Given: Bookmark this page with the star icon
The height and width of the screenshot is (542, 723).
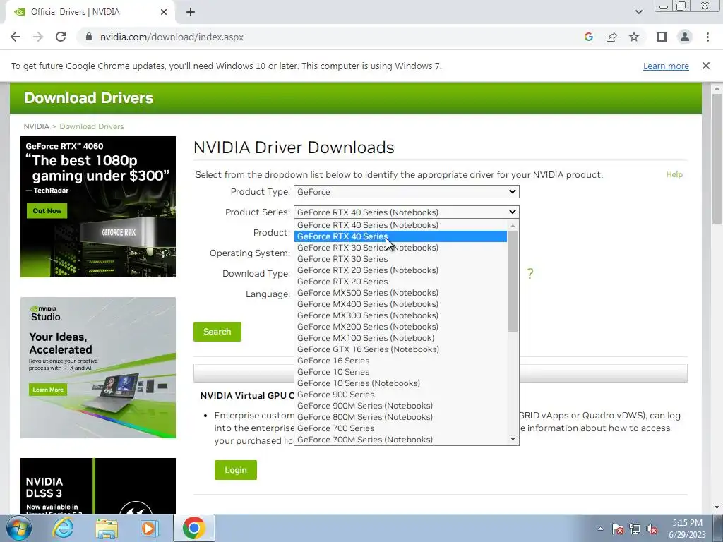Looking at the screenshot, I should [x=634, y=37].
